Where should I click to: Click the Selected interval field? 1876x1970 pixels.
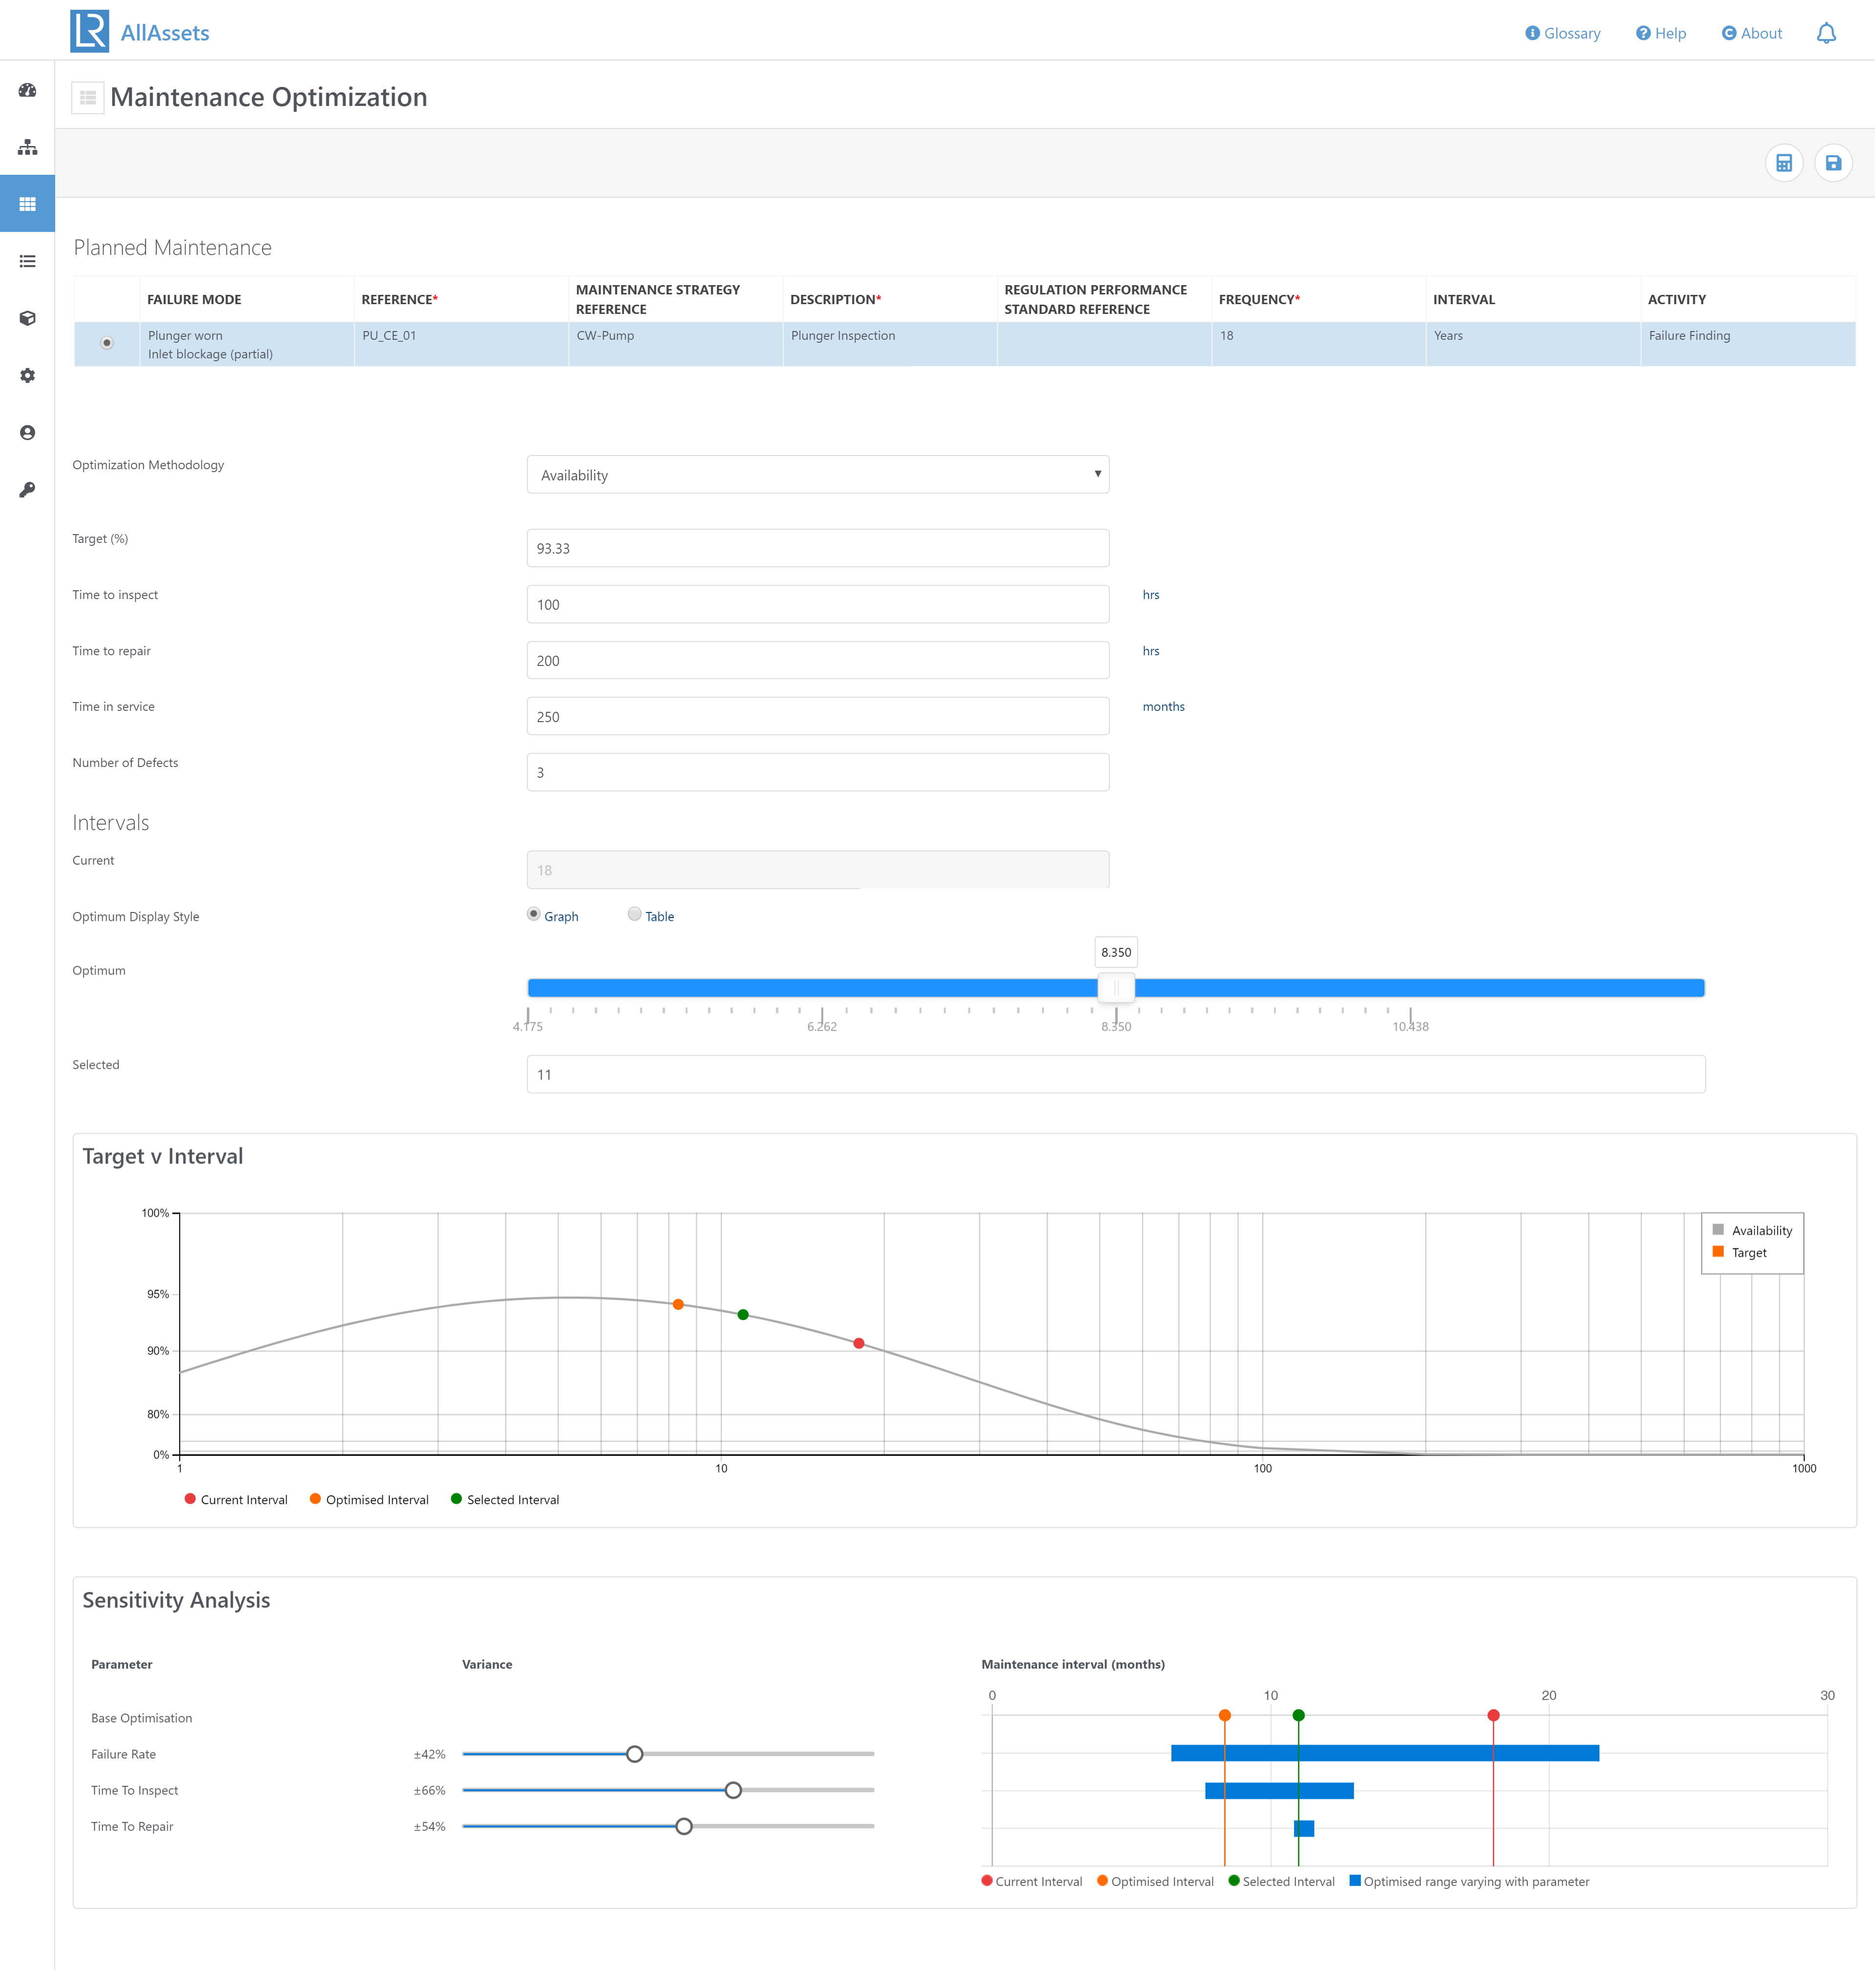[x=1116, y=1074]
